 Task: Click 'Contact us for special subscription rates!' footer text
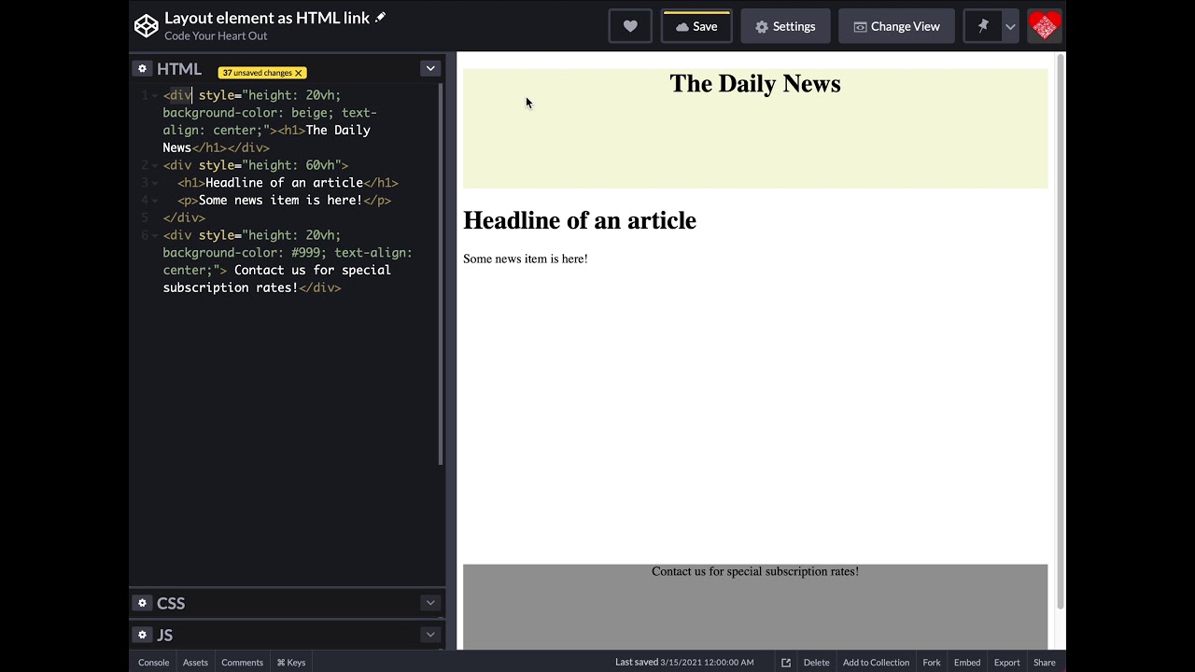coord(755,571)
